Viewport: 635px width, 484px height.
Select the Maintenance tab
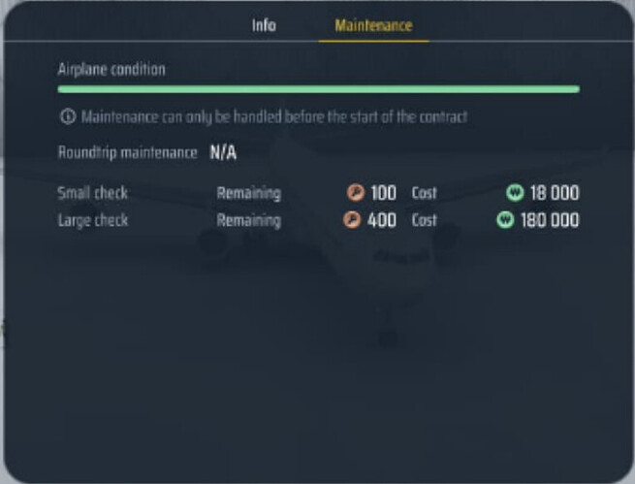pyautogui.click(x=373, y=25)
